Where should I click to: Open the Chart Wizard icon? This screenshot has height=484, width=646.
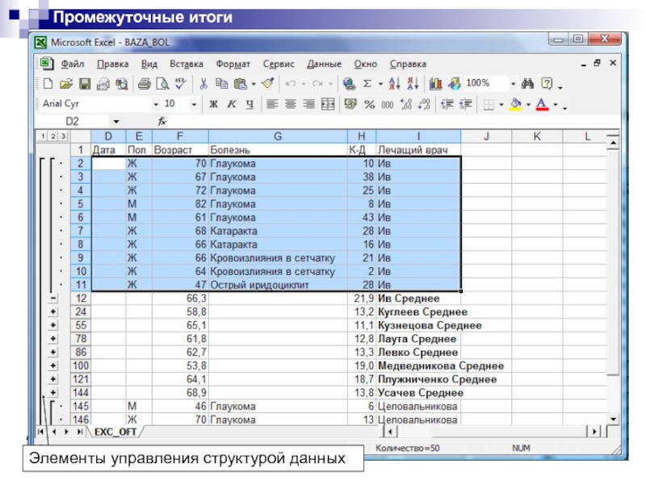[436, 83]
